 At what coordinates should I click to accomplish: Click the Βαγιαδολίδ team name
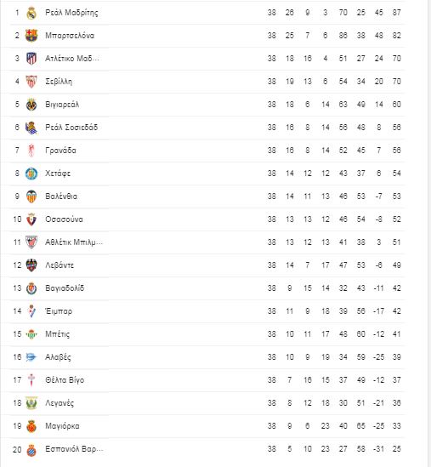[x=65, y=288]
